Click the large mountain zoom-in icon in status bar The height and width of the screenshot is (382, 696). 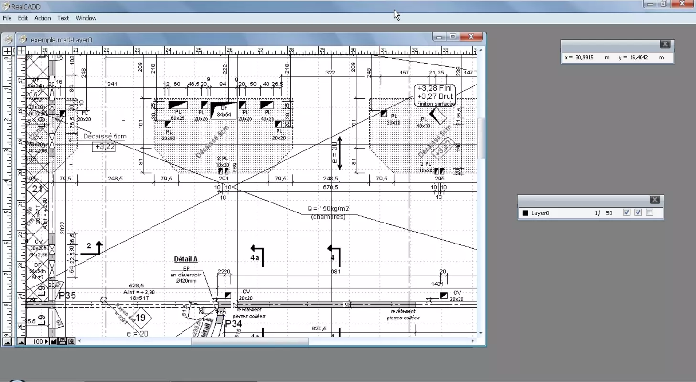pos(54,341)
